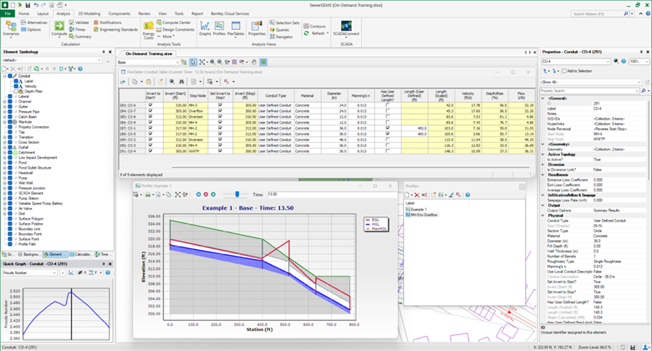652x351 pixels.
Task: Click Undo in quick access toolbar
Action: pyautogui.click(x=36, y=5)
